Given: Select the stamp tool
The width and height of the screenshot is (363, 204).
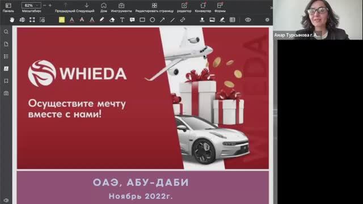Looking at the screenshot, I should (202, 20).
